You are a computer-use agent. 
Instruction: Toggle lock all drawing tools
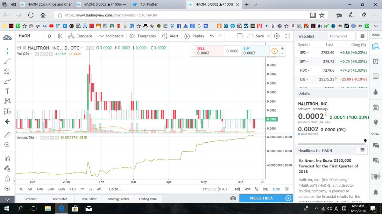coord(8,178)
